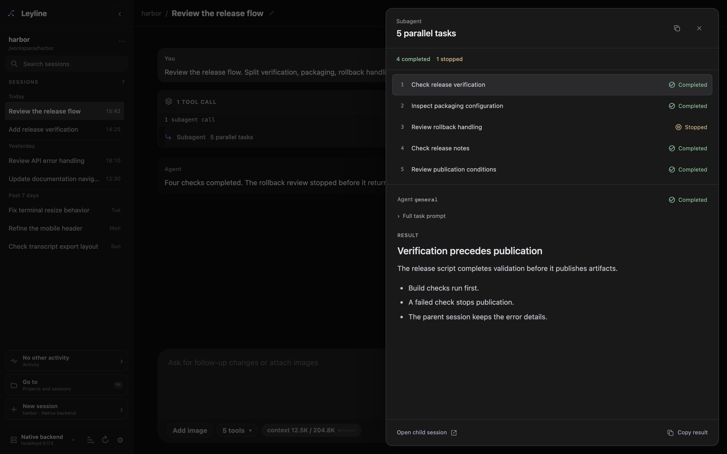Screen dimensions: 727x454
Task: Open backend sliders settings icon
Action: 90,440
